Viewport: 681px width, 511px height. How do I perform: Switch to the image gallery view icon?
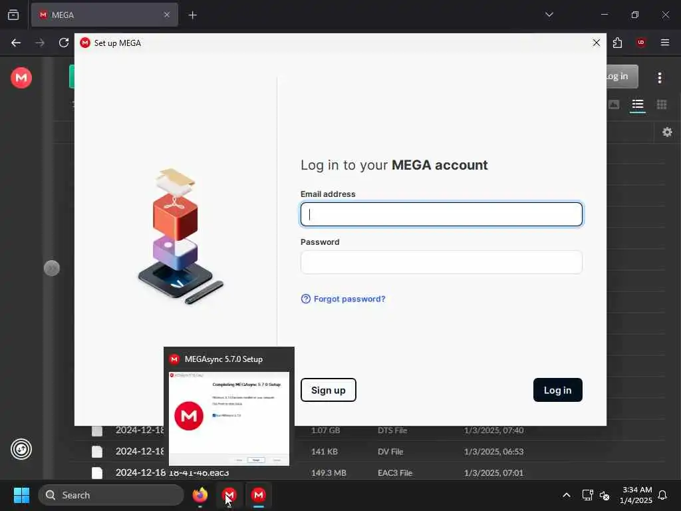614,104
